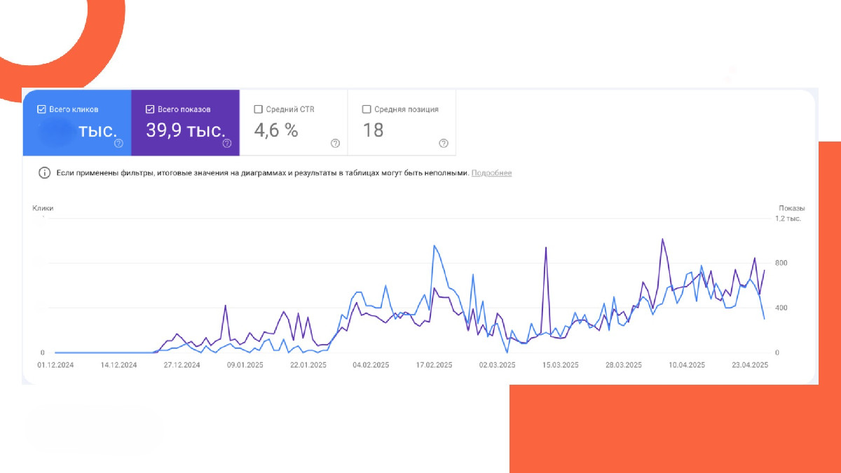Select the average position value 18
This screenshot has width=841, height=473.
click(x=373, y=130)
